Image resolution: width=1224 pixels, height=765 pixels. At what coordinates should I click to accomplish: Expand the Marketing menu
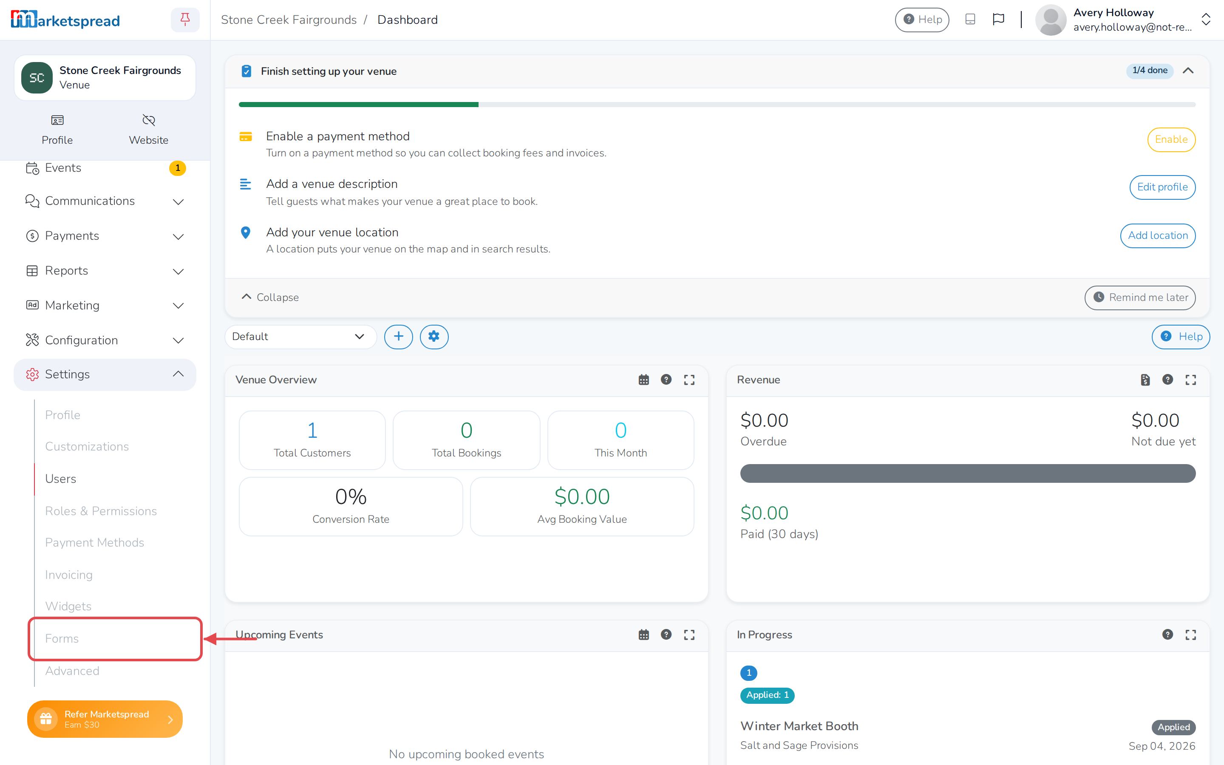tap(105, 306)
